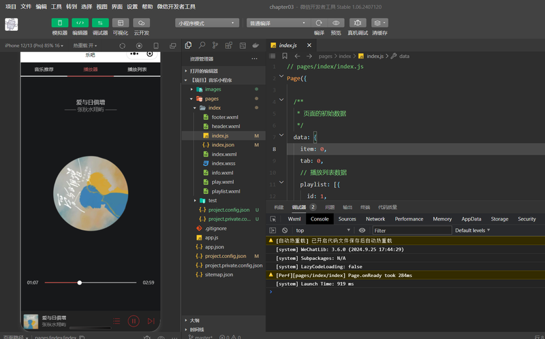Skip to next song in simulator
The width and height of the screenshot is (545, 339).
pyautogui.click(x=151, y=321)
